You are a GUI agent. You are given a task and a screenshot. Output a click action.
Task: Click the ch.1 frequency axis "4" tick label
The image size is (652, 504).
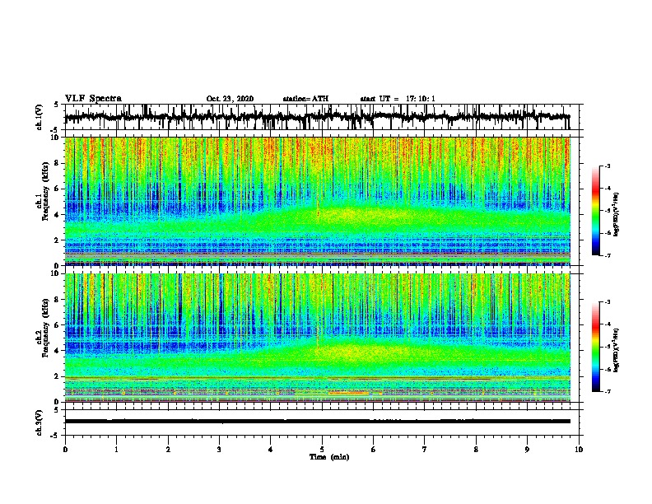coord(58,215)
